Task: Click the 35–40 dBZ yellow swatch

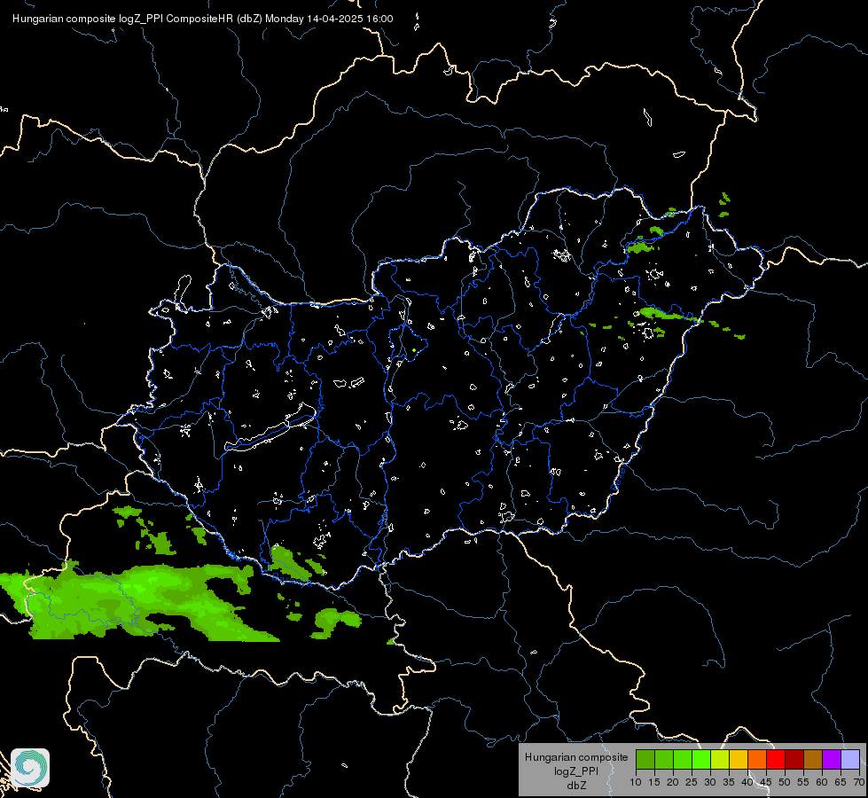Action: [739, 759]
